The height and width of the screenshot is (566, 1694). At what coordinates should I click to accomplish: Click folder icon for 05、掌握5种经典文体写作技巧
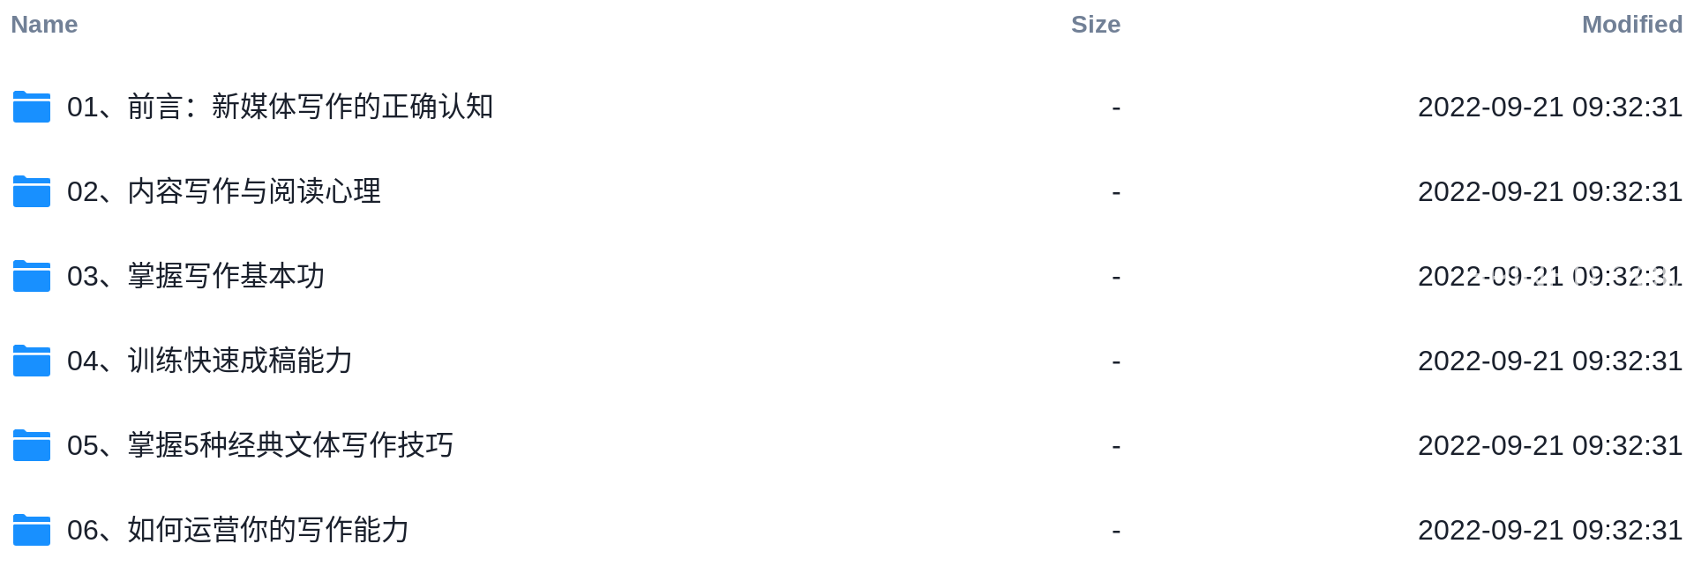tap(32, 445)
